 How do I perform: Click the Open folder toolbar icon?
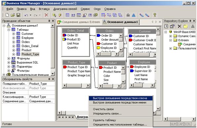point(13,15)
